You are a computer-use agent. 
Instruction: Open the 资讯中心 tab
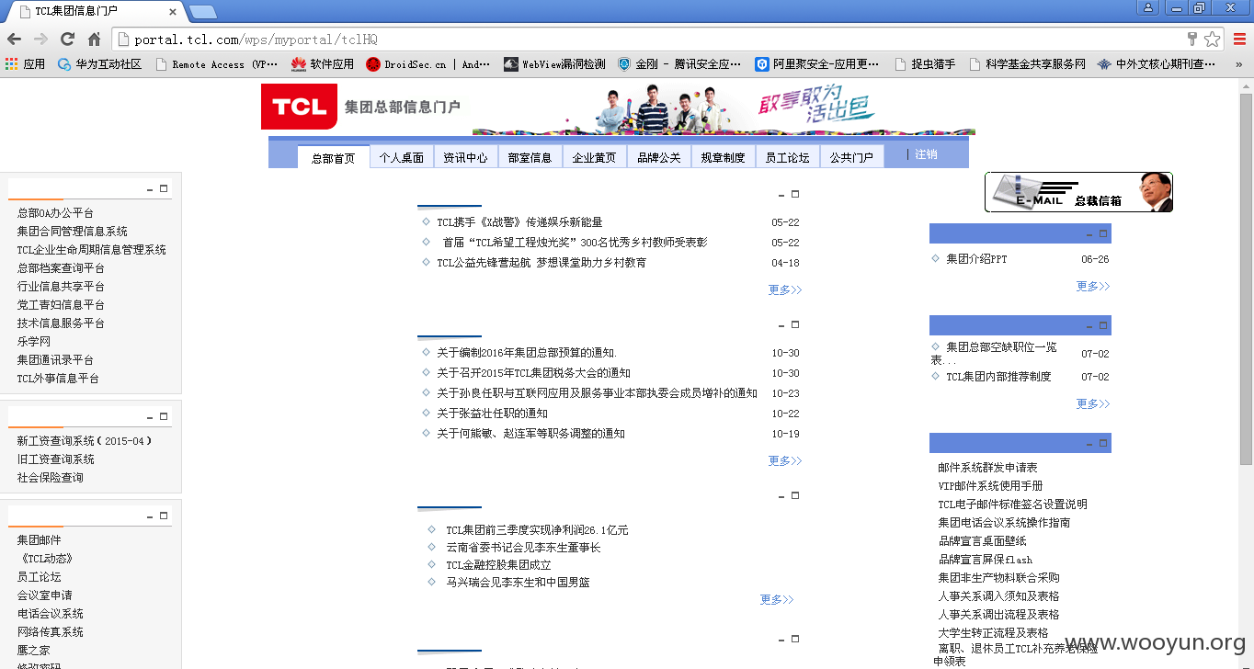click(x=465, y=157)
